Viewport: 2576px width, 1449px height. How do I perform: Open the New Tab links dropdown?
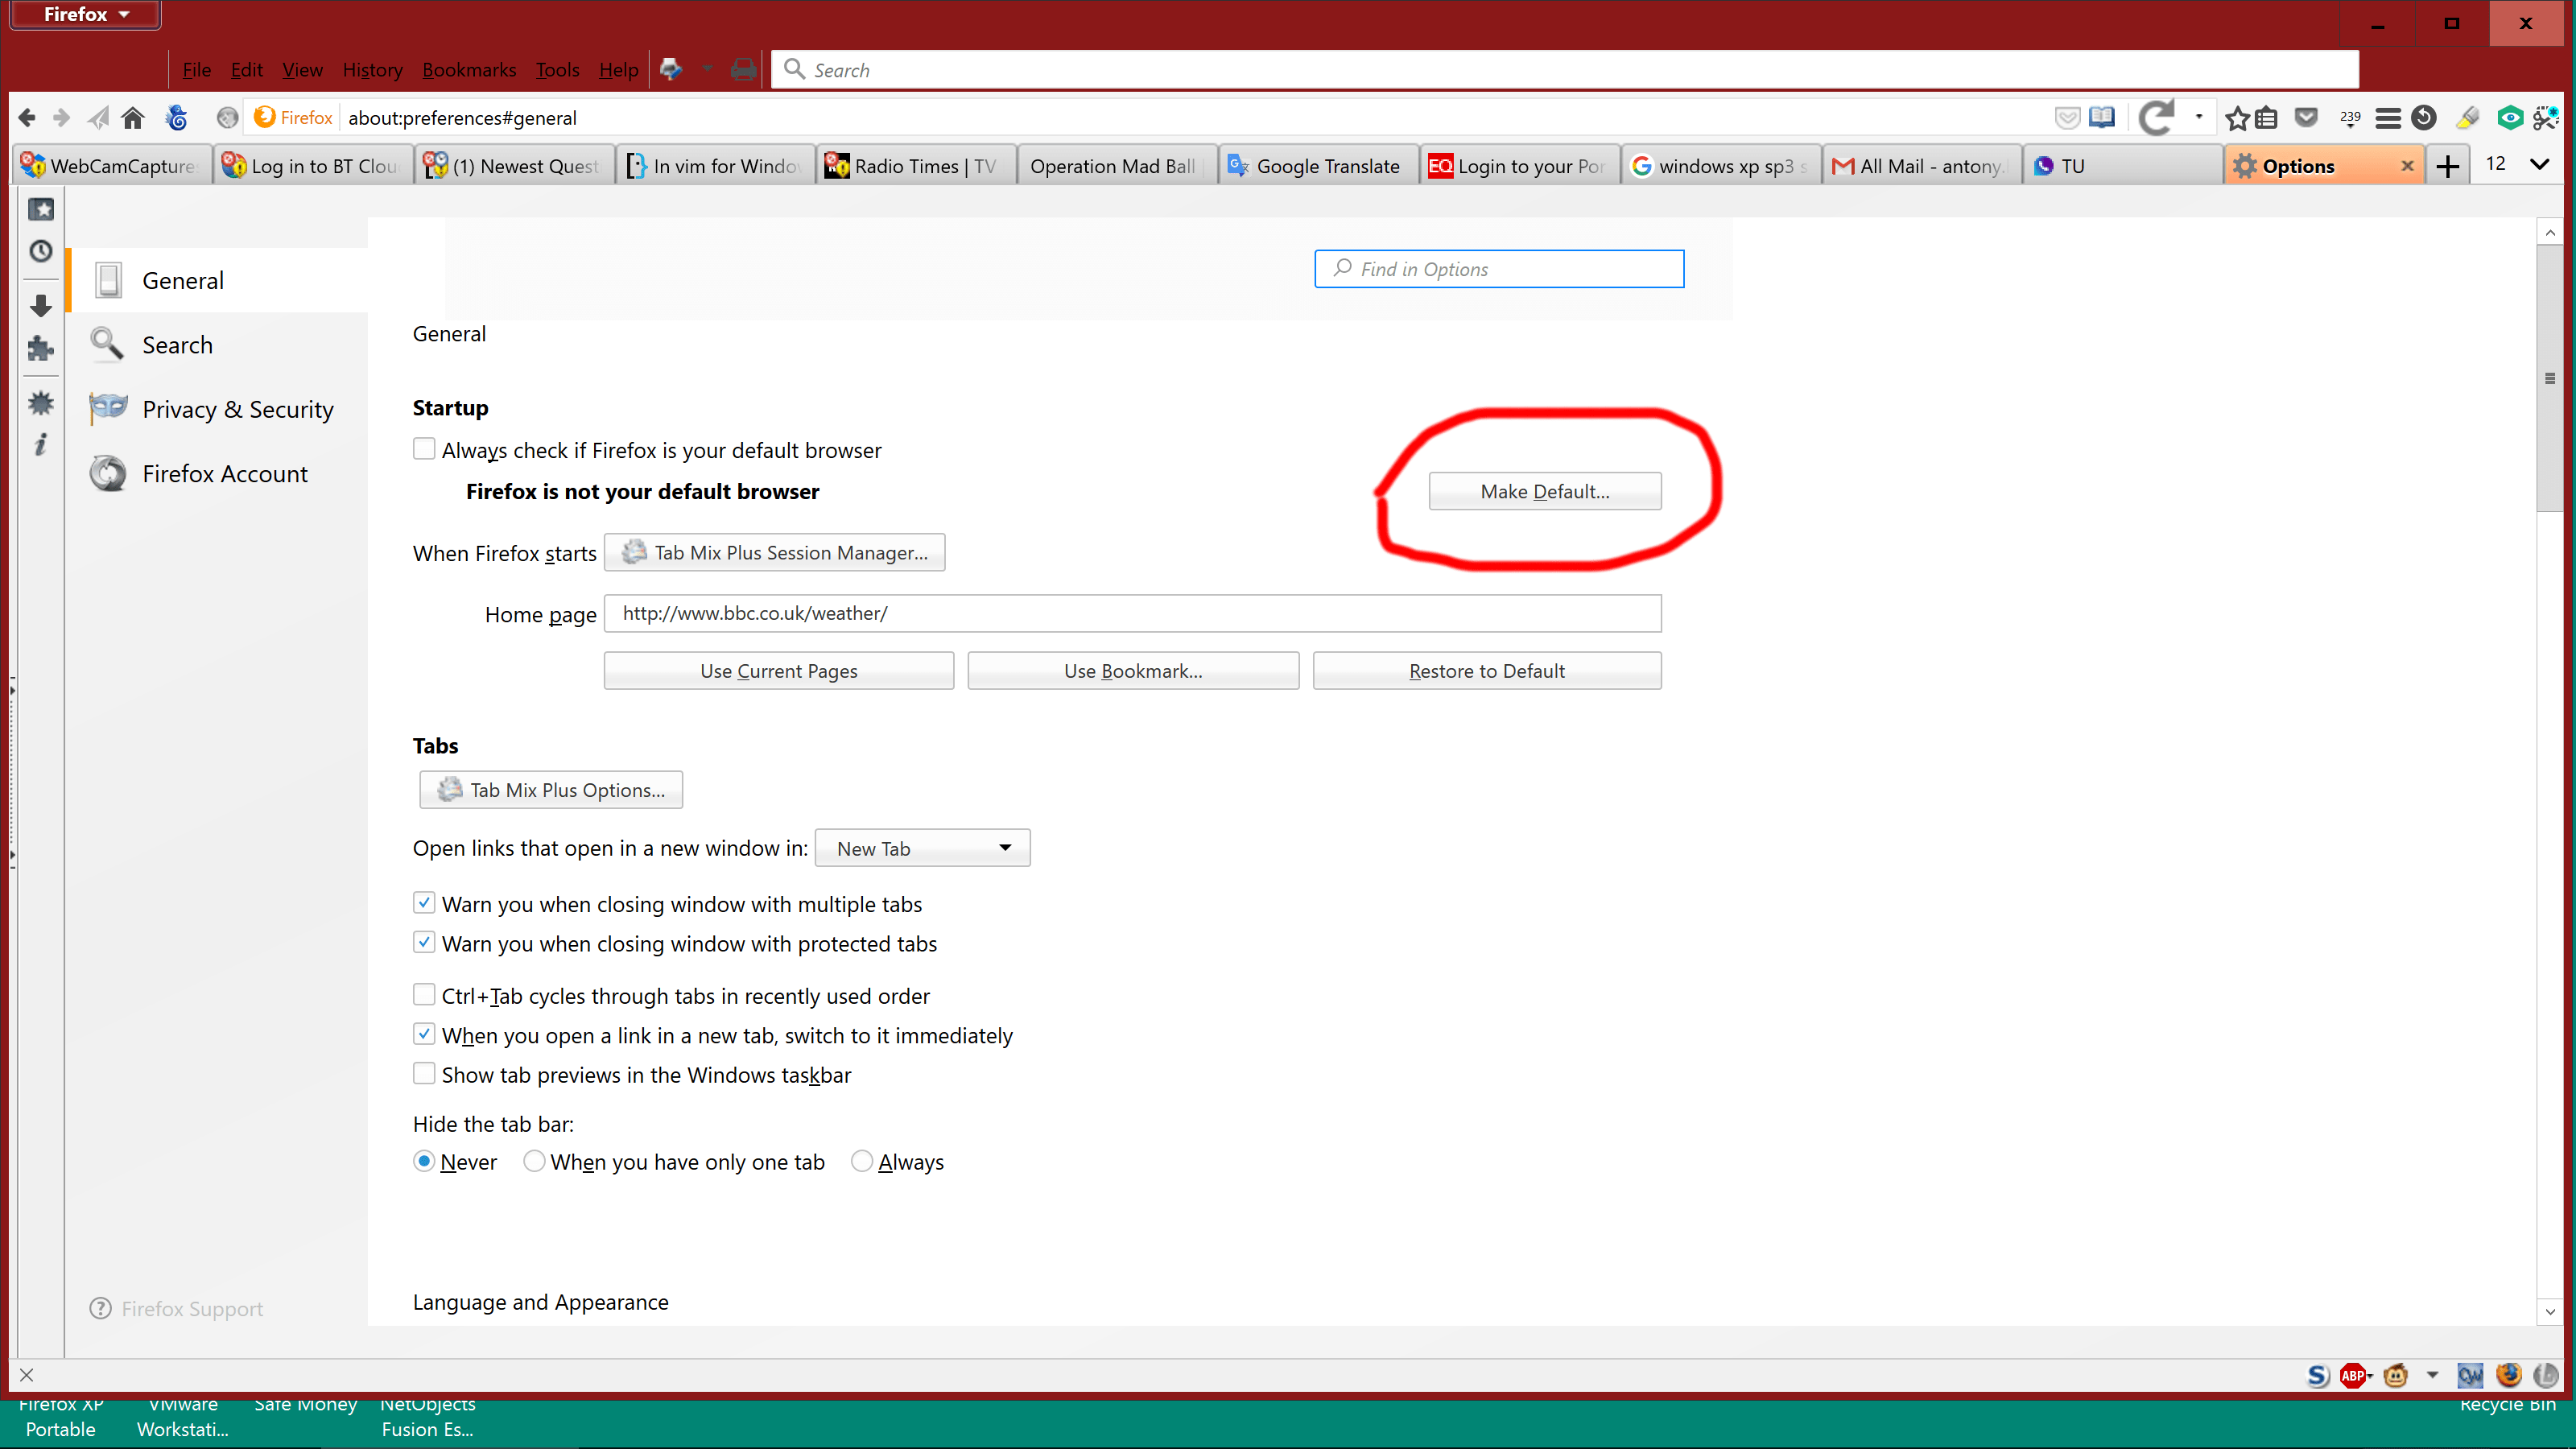(922, 848)
